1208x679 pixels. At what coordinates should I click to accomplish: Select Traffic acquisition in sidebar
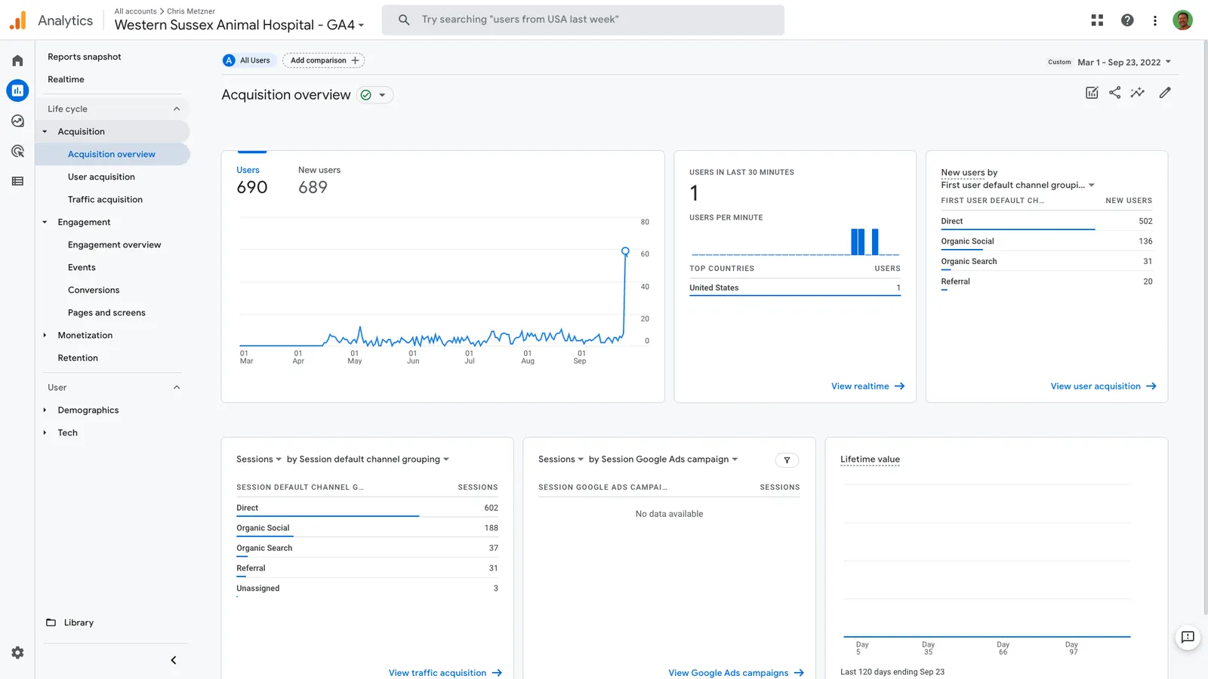pos(105,199)
